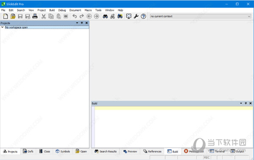This screenshot has height=160, width=254.
Task: Switch to the Open tab
Action: pos(81,152)
